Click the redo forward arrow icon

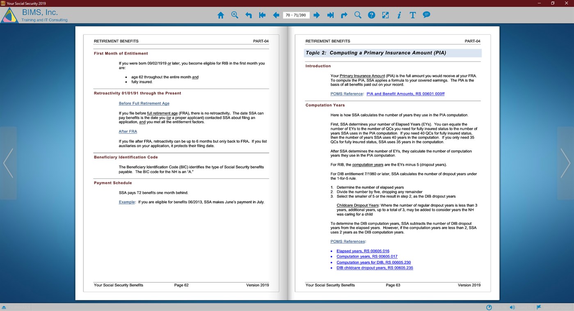point(344,15)
